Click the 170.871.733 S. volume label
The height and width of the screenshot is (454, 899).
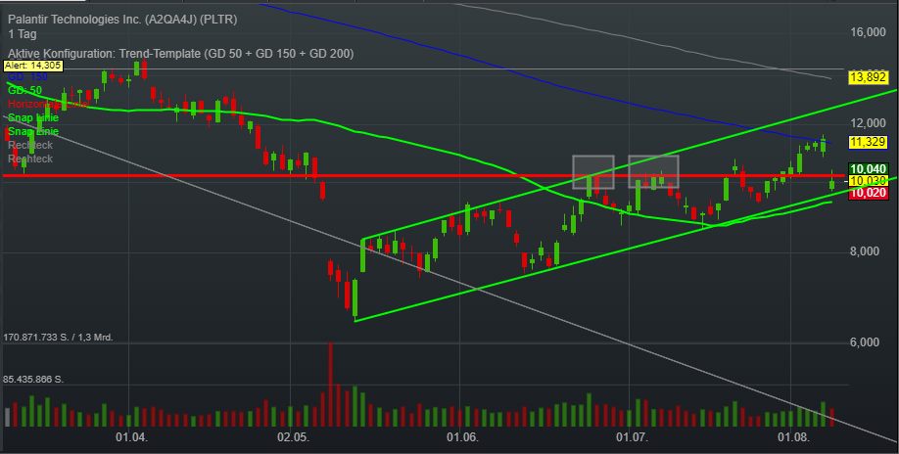pos(59,338)
